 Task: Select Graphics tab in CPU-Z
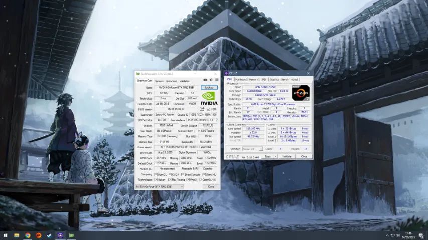pos(274,79)
